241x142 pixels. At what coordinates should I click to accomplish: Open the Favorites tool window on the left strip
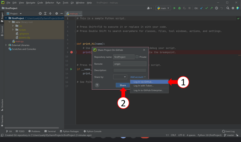(2, 121)
